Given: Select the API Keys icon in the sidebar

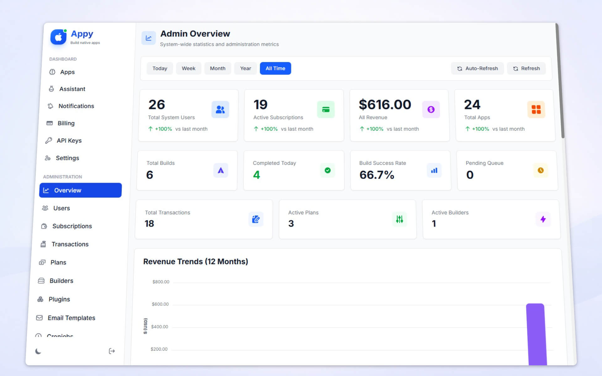Looking at the screenshot, I should (x=49, y=140).
